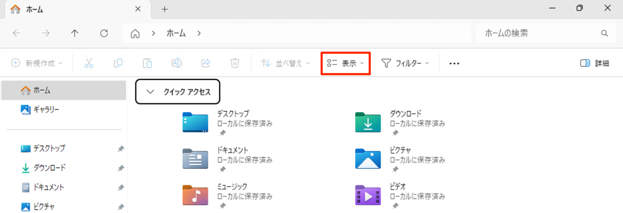
Task: Click the home icon in address bar
Action: [135, 34]
